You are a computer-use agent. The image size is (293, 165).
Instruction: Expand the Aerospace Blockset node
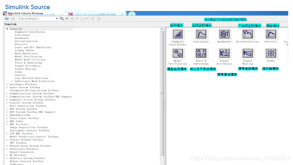(x=7, y=84)
